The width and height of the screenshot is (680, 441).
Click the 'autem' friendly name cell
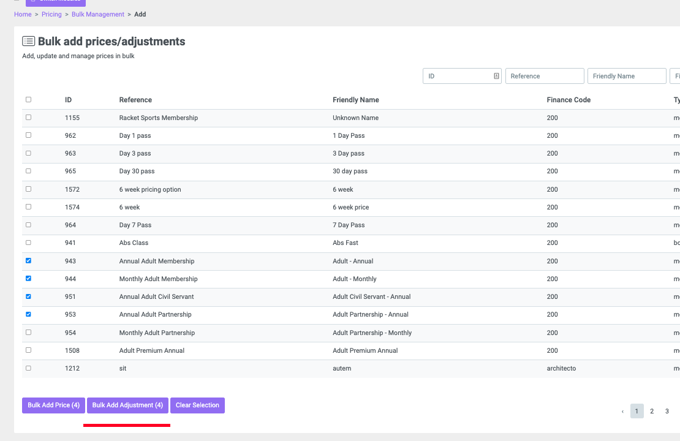click(x=342, y=368)
